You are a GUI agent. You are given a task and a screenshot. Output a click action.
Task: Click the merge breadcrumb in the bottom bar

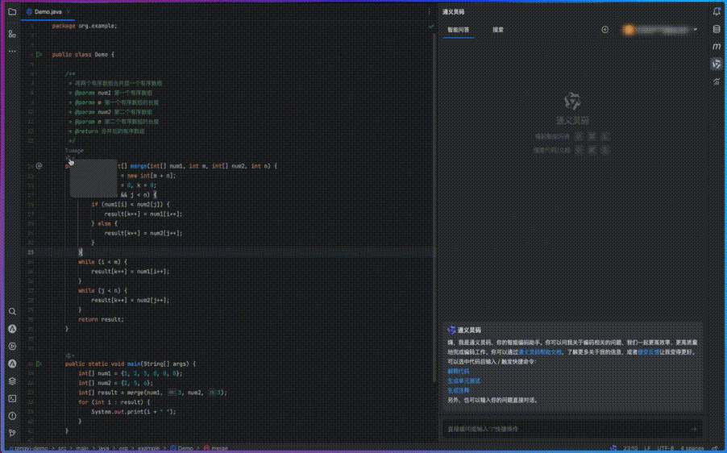tap(216, 448)
